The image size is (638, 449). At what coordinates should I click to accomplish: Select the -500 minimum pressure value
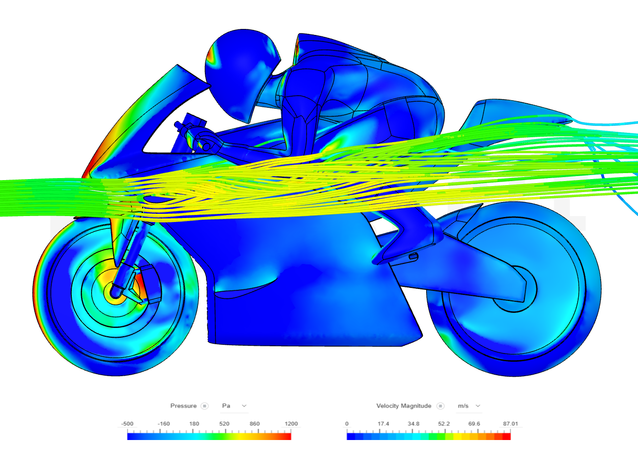click(127, 424)
